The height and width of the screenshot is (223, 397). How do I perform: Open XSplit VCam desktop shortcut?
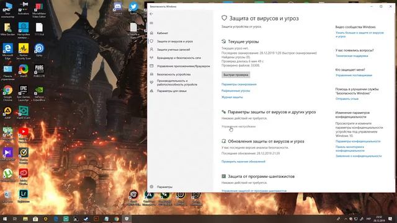click(x=24, y=113)
